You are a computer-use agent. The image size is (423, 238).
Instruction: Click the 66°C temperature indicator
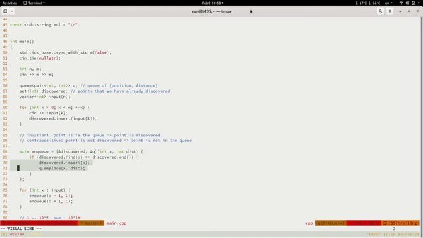pyautogui.click(x=376, y=3)
